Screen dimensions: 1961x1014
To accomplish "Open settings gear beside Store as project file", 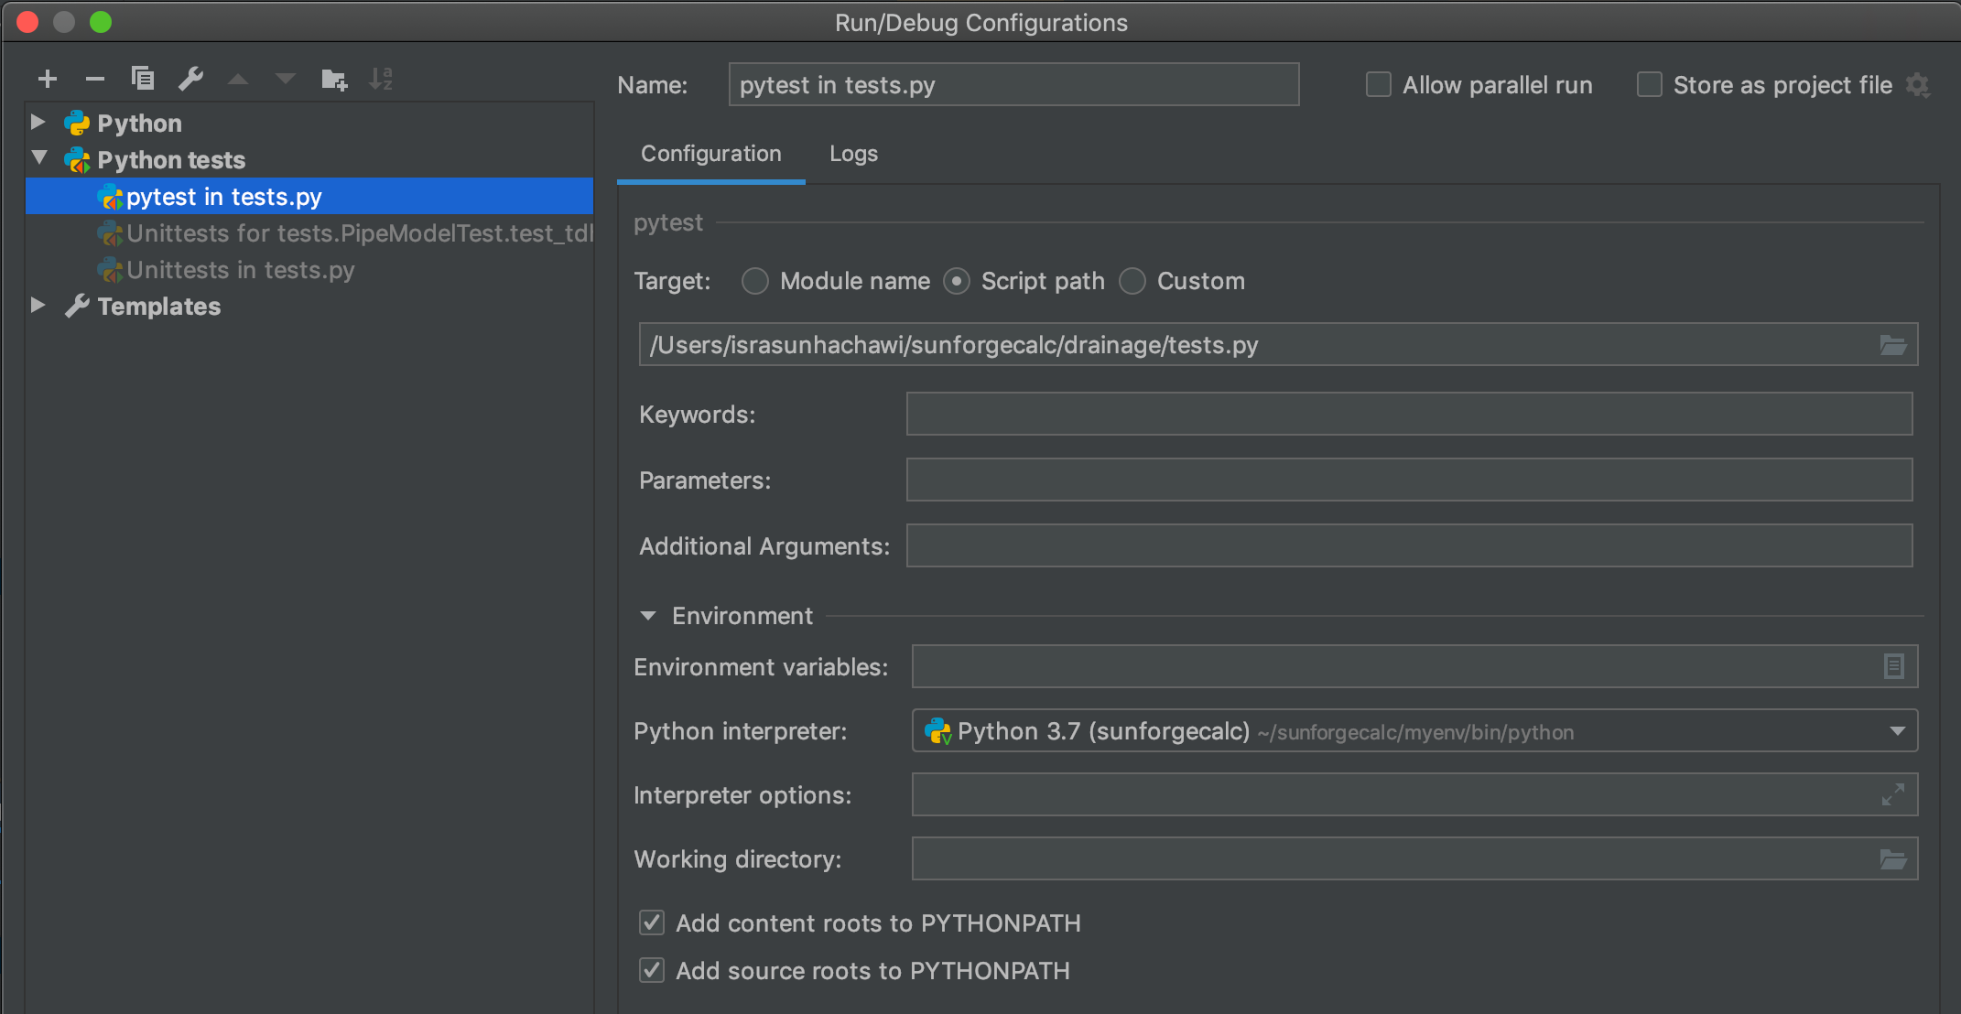I will 1919,84.
